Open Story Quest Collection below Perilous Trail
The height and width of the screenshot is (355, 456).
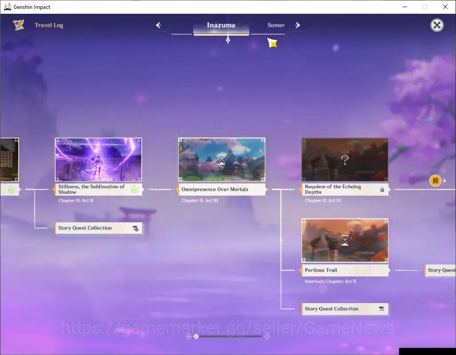pyautogui.click(x=345, y=309)
